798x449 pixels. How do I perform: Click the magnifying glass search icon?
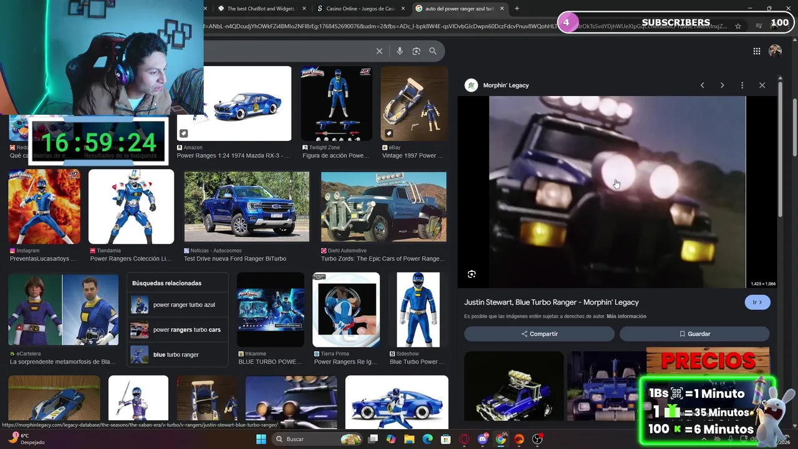tap(433, 51)
